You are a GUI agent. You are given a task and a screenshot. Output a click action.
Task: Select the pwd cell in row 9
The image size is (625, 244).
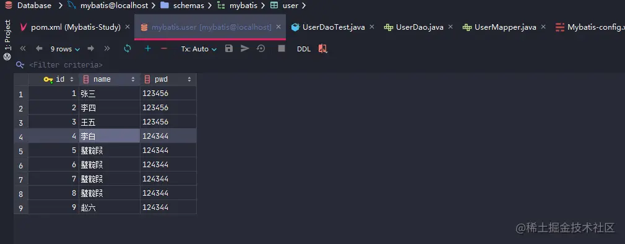point(168,207)
